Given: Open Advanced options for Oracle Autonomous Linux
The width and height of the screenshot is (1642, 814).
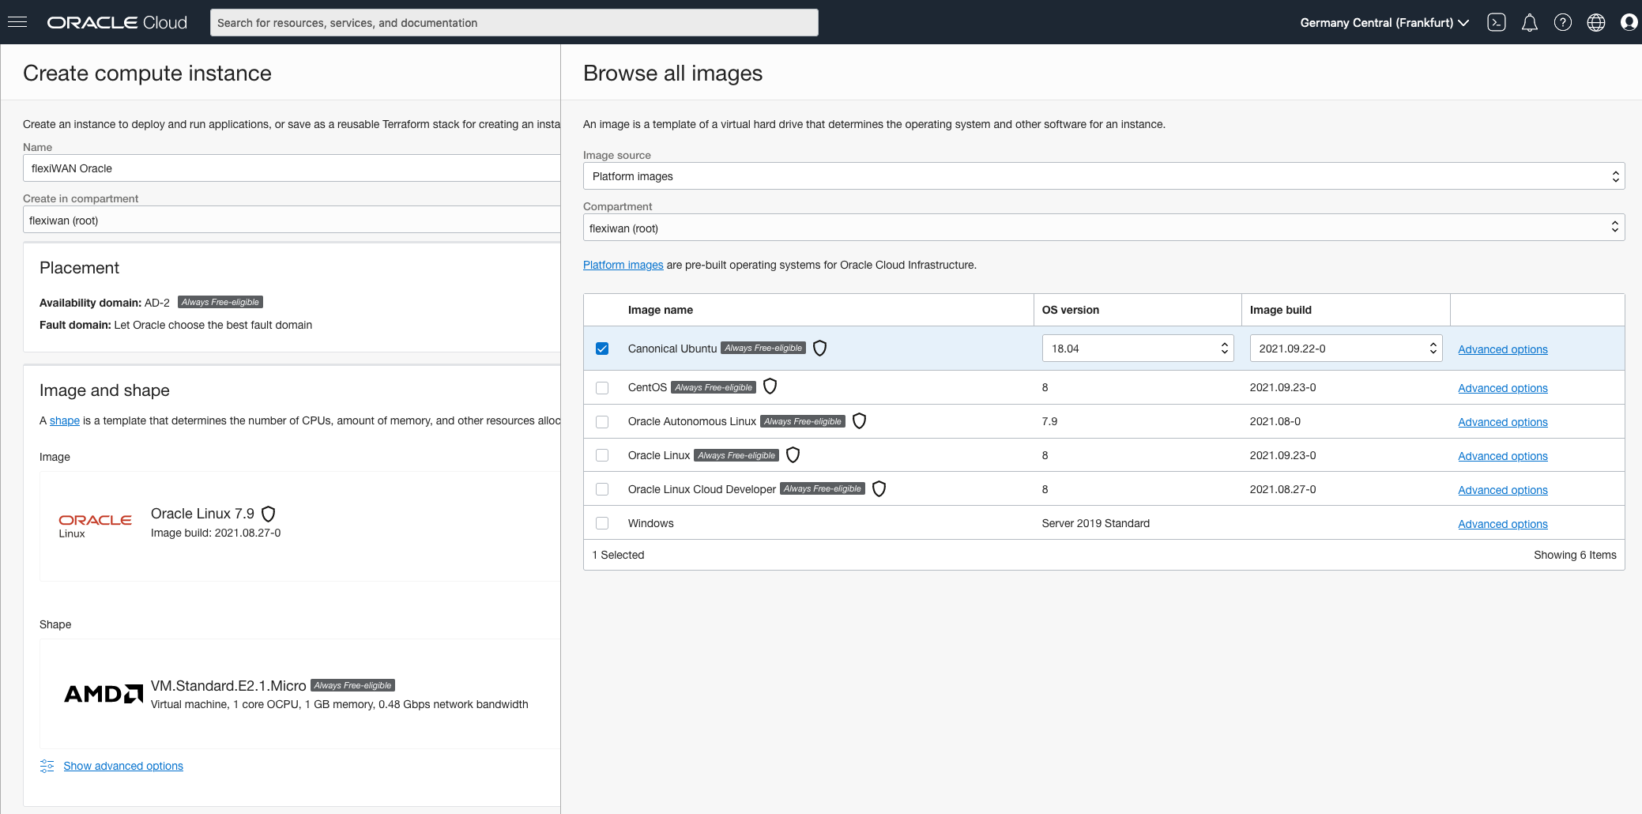Looking at the screenshot, I should 1502,422.
